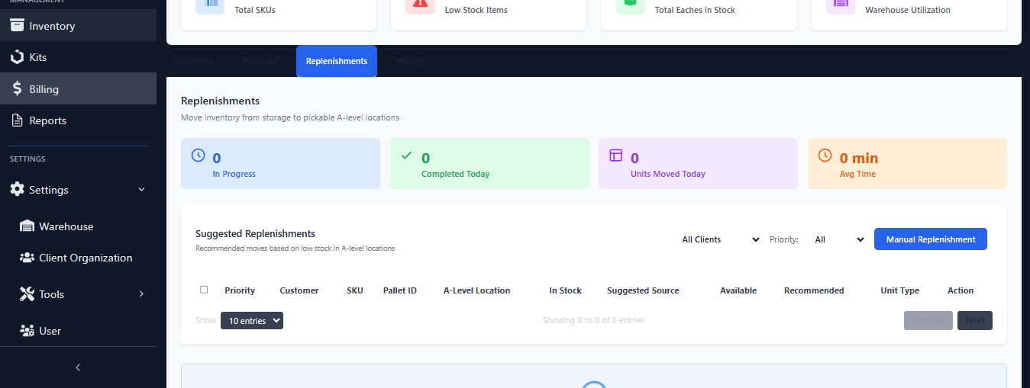Sort by the Available column
The image size is (1030, 388).
click(x=738, y=290)
